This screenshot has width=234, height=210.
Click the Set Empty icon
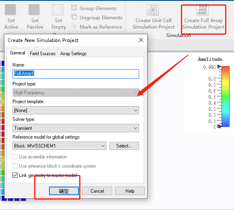(58, 10)
